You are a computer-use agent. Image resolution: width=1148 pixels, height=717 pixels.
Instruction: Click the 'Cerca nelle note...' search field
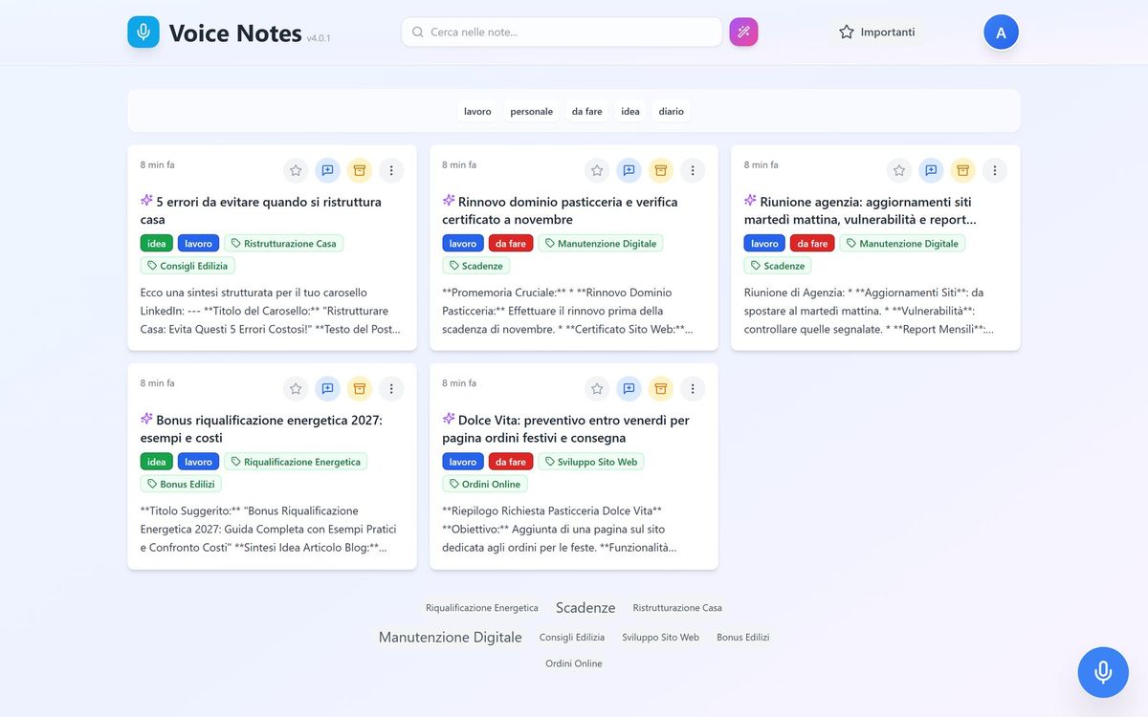click(562, 33)
